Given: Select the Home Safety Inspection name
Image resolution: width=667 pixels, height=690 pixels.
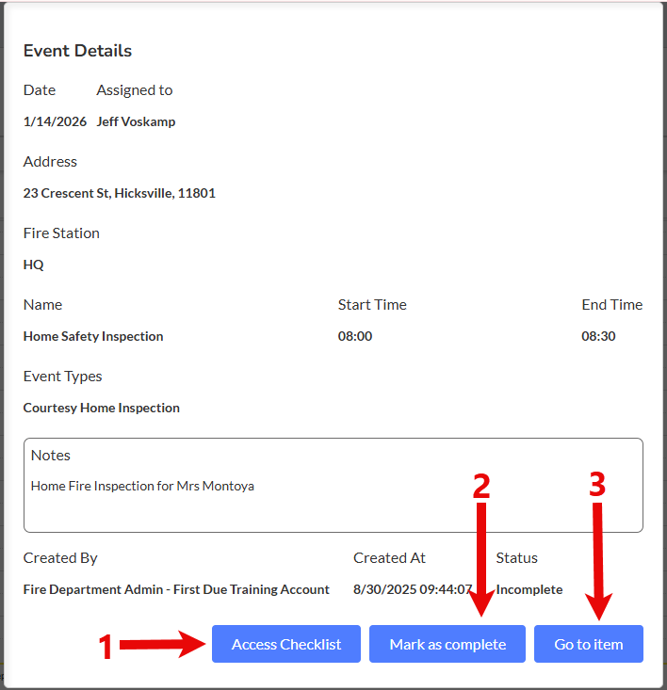Looking at the screenshot, I should 93,336.
